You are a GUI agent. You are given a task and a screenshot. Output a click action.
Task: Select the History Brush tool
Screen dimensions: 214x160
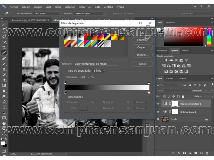point(4,75)
